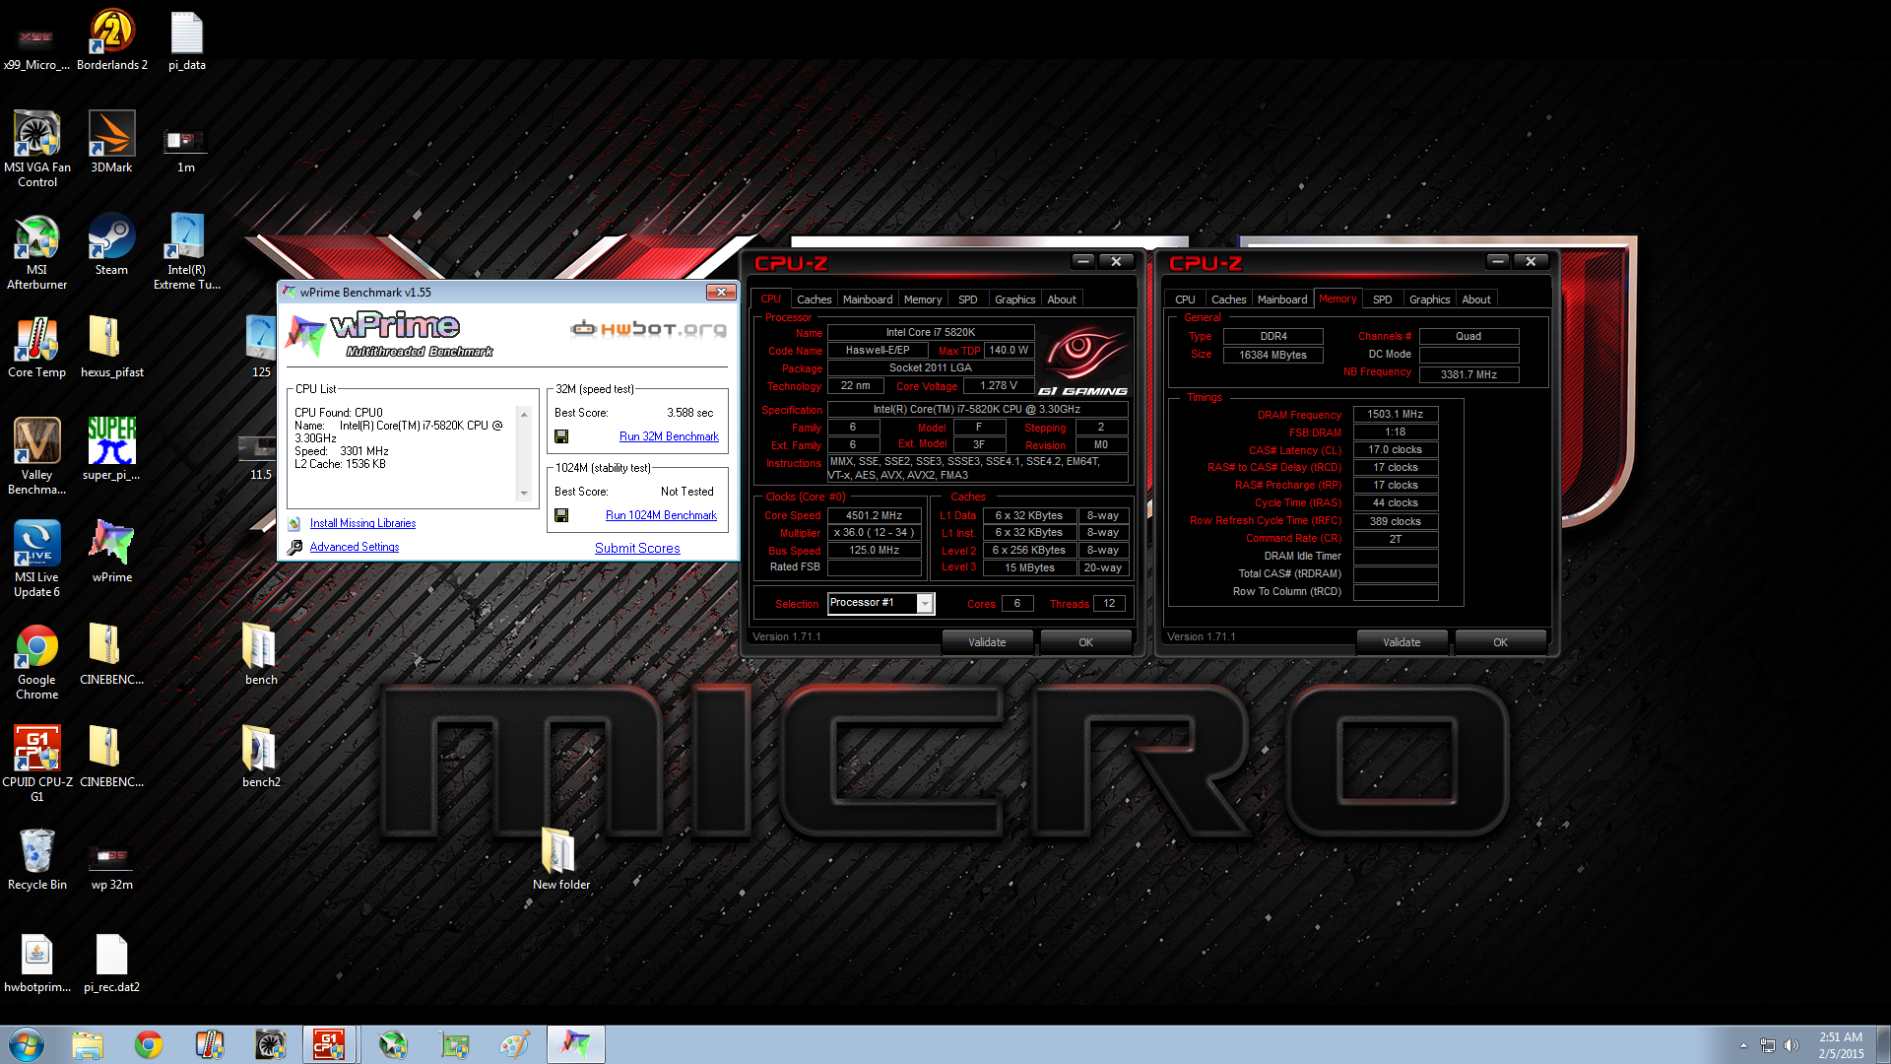Click the taskbar clock showing 2:51 AM
This screenshot has width=1891, height=1064.
point(1841,1045)
